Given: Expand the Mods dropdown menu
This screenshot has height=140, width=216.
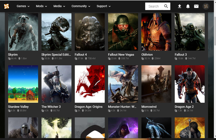Looking at the screenshot, I should point(42,6).
